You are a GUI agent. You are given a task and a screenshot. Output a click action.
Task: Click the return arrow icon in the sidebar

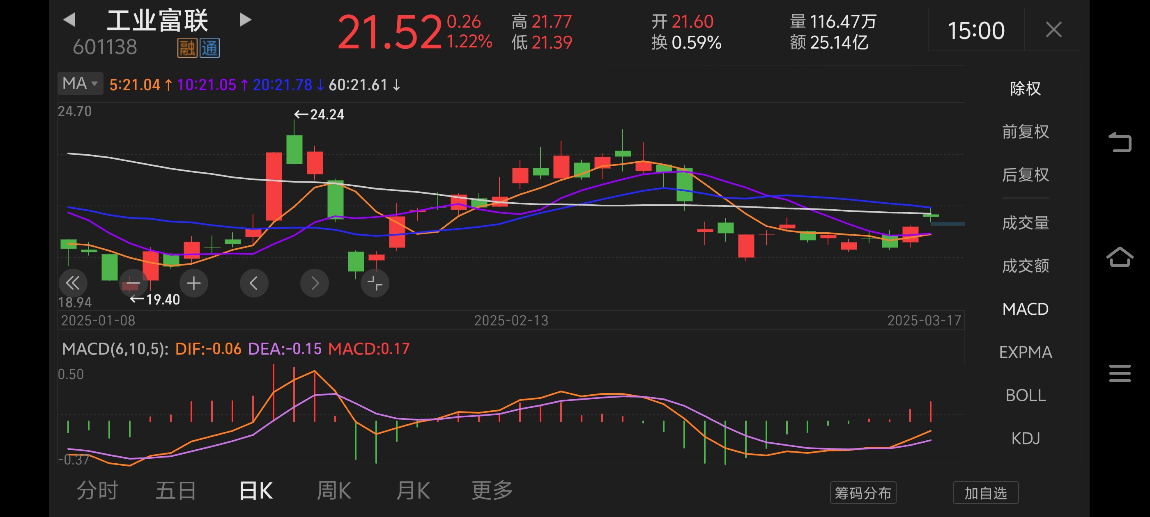[x=1121, y=143]
